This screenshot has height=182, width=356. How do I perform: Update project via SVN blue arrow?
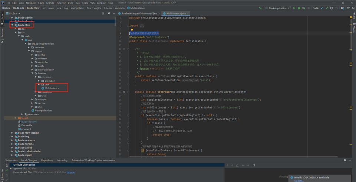coord(322,8)
